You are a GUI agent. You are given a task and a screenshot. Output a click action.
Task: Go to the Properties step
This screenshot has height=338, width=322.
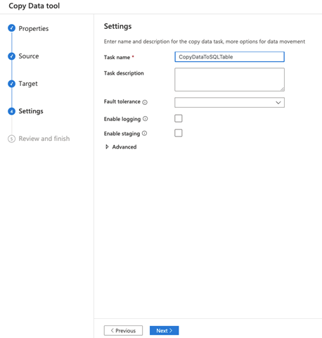(34, 28)
